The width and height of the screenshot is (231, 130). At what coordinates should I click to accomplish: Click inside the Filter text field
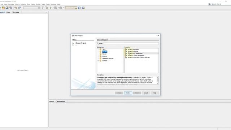click(131, 43)
